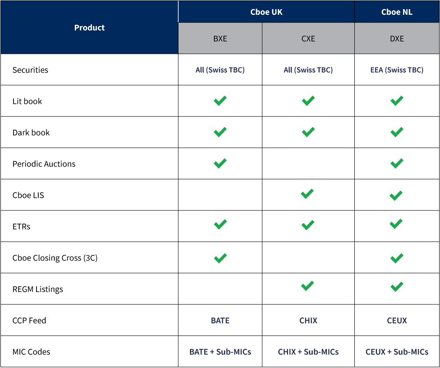
Task: Select the Cboe UK header
Action: click(266, 12)
